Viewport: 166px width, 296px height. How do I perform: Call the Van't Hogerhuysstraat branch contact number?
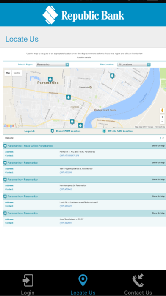point(66,173)
